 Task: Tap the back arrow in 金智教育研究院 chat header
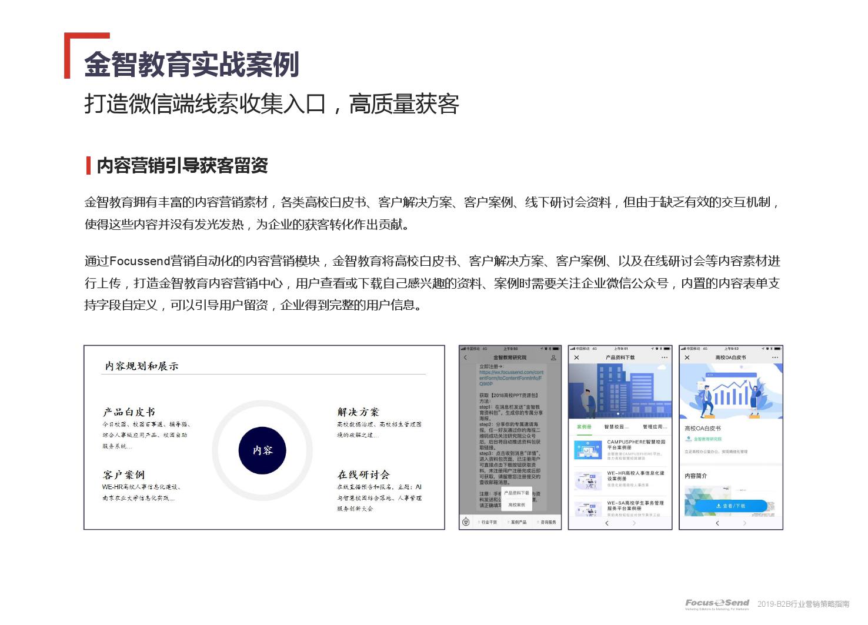[x=465, y=357]
